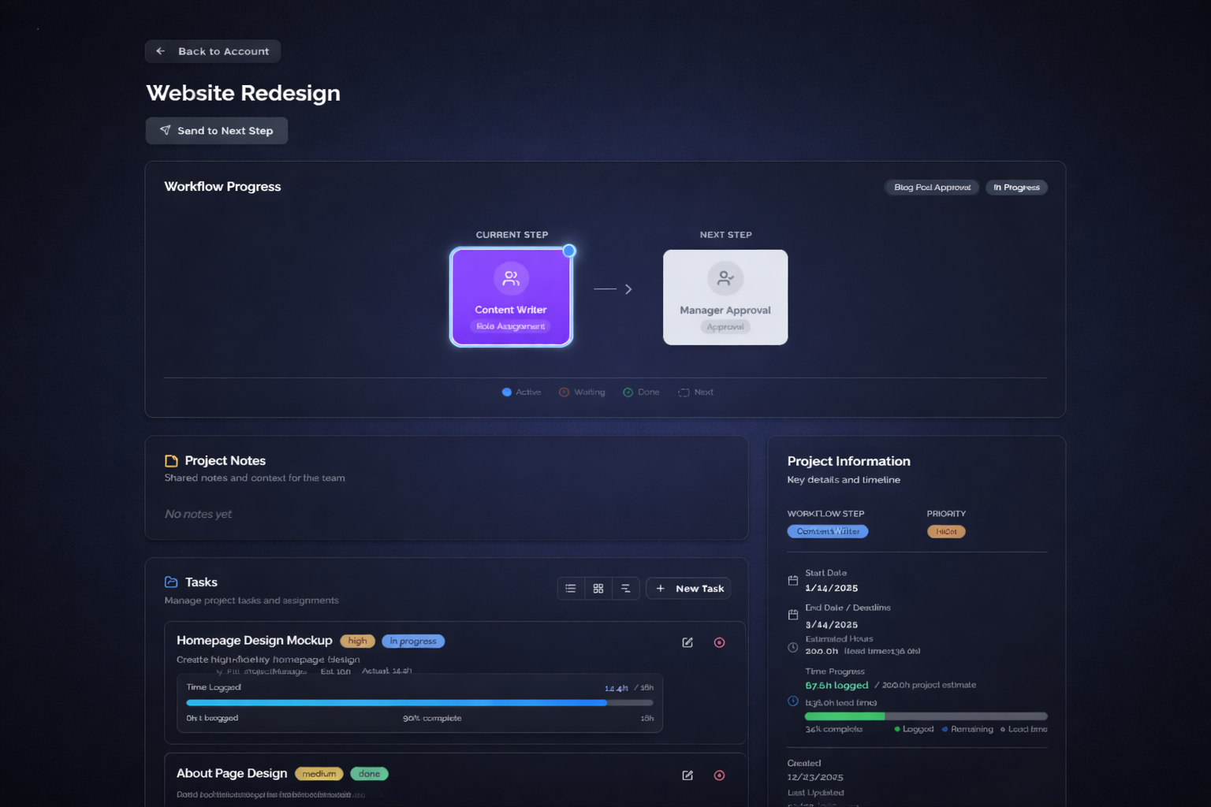The width and height of the screenshot is (1211, 807).
Task: Switch Tasks panel to grid view
Action: (x=598, y=588)
